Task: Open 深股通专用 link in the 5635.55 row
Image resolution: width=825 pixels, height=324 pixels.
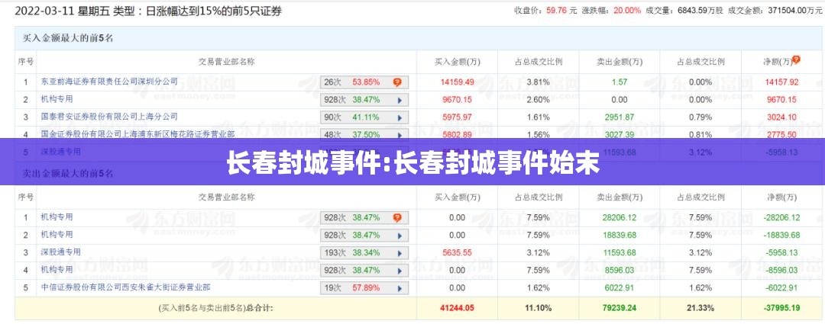Action: 61,252
